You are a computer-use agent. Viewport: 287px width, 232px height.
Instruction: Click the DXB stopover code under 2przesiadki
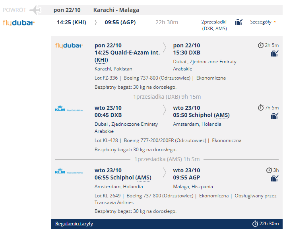(208, 29)
